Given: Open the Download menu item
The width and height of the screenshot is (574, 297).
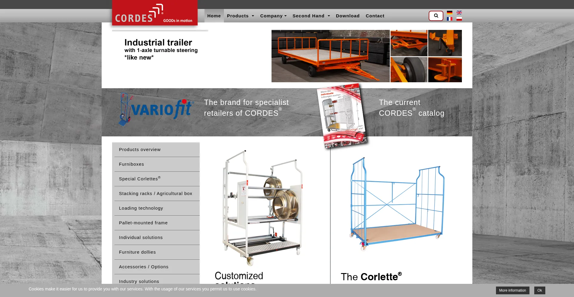Looking at the screenshot, I should [x=348, y=16].
